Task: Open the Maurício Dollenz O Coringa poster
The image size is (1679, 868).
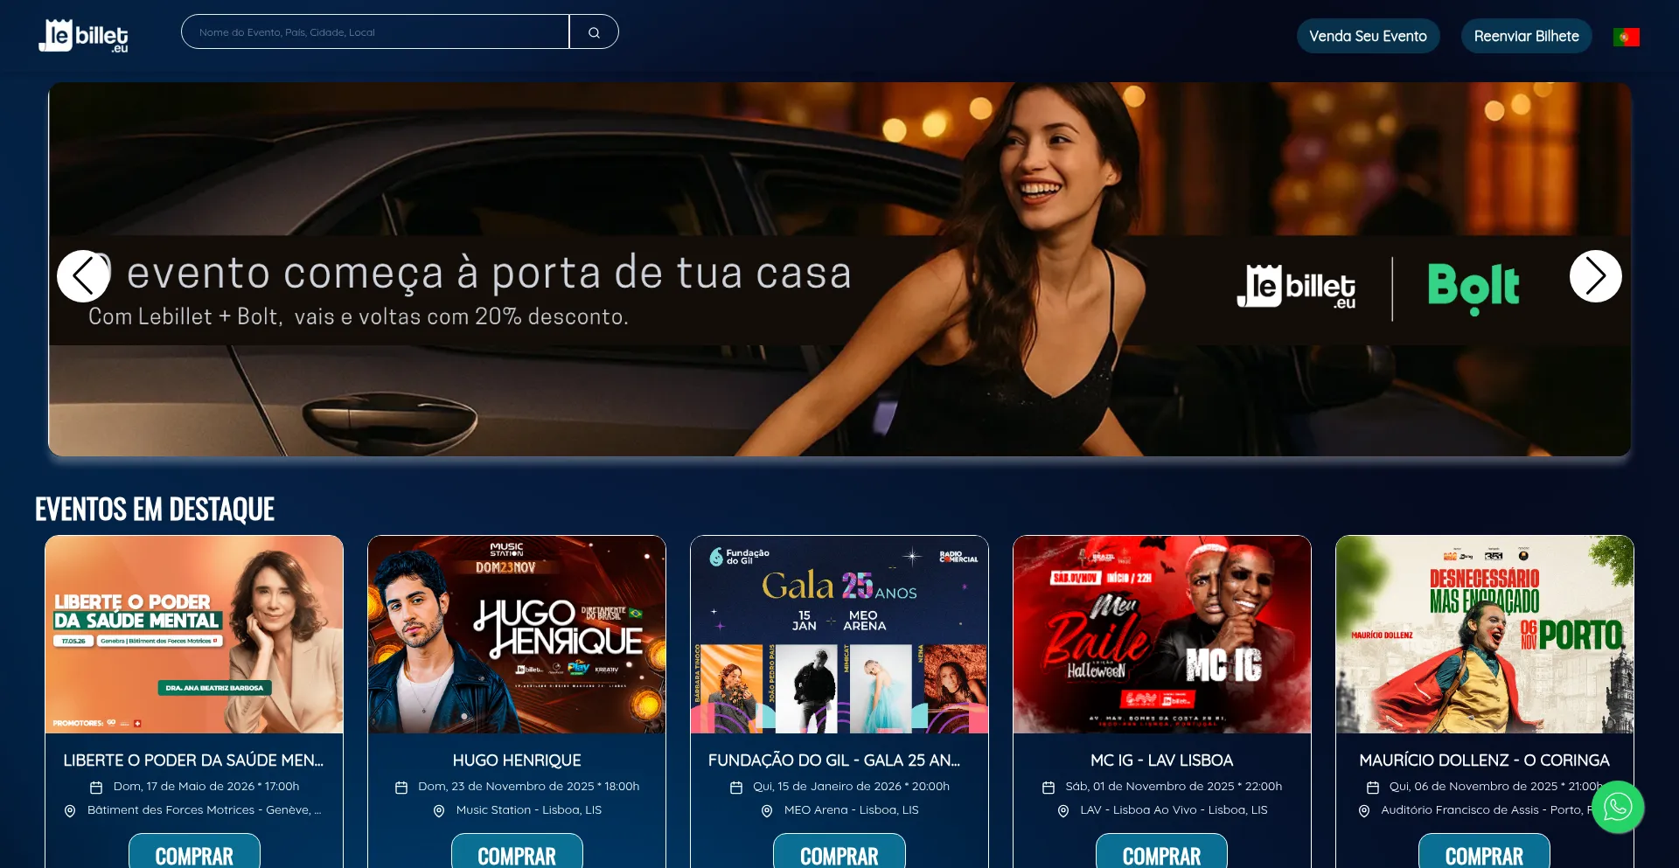Action: [1484, 635]
